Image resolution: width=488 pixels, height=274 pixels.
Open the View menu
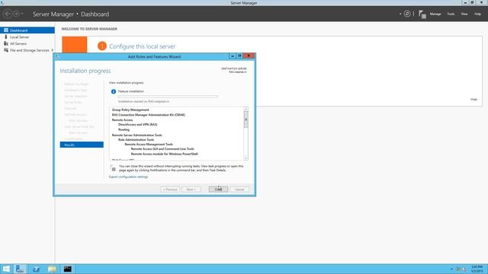click(x=464, y=14)
